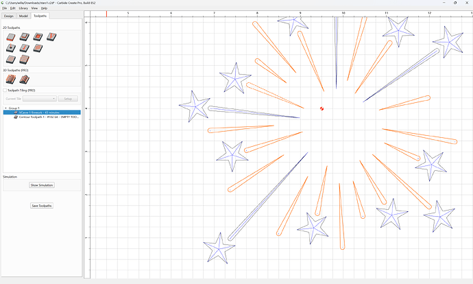
Task: Open the Current Tile dropdown
Action: click(x=40, y=99)
